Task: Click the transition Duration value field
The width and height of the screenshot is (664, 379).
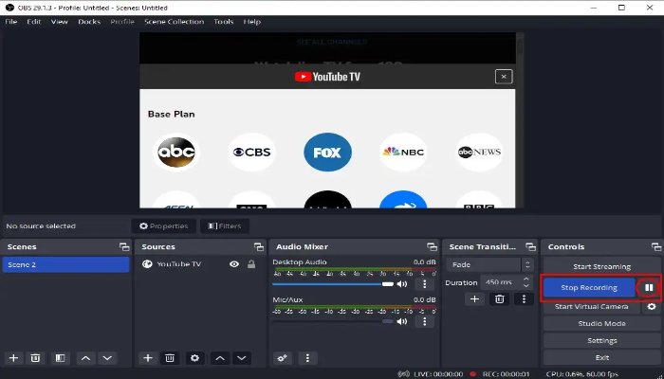Action: (501, 282)
